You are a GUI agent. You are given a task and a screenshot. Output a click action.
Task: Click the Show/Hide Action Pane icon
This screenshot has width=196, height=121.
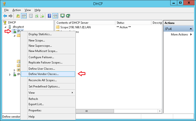pyautogui.click(x=55, y=16)
